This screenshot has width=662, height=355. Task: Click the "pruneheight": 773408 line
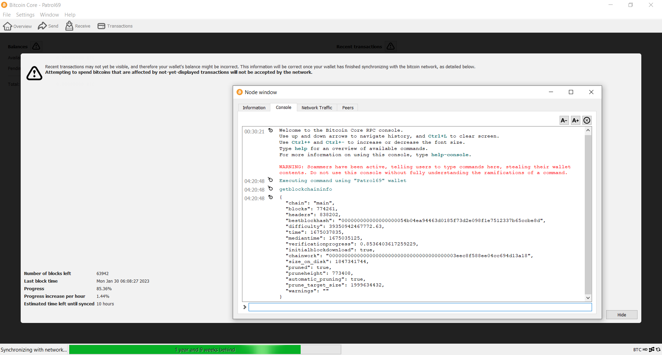point(319,273)
